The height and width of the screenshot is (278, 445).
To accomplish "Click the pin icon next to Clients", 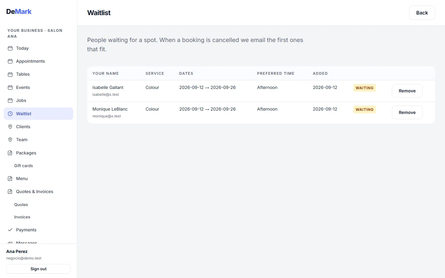I will pyautogui.click(x=10, y=127).
